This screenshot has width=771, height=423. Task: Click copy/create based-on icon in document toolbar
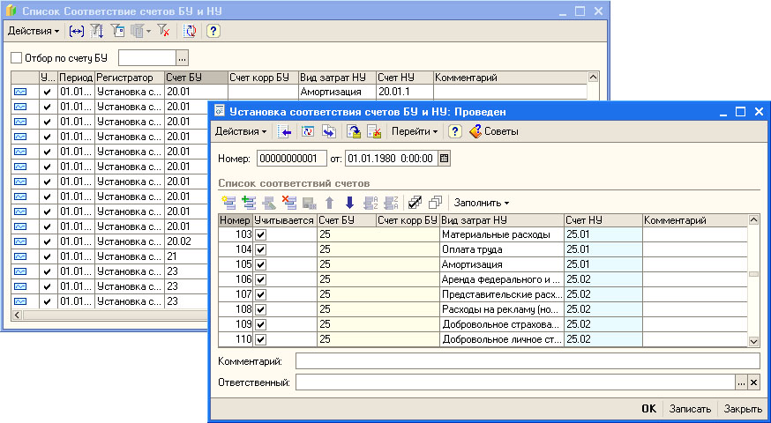(x=329, y=131)
